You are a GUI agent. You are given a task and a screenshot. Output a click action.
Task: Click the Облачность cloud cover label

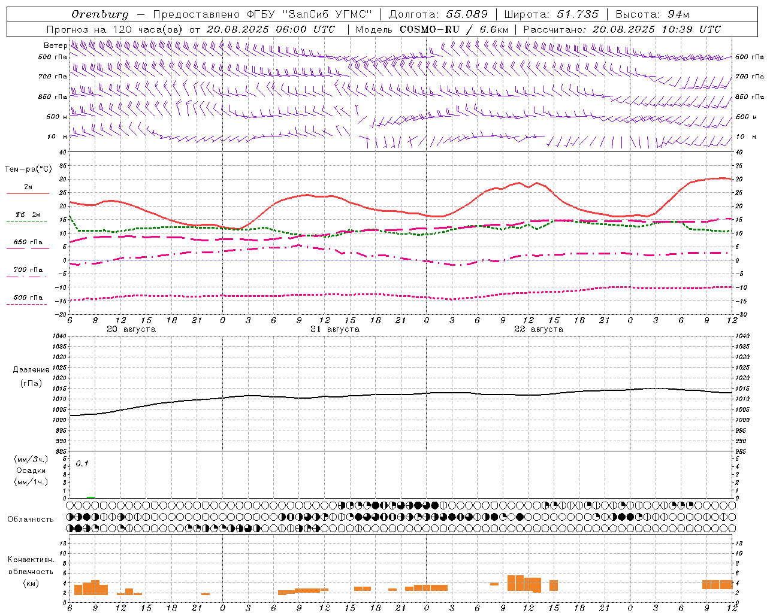point(31,519)
